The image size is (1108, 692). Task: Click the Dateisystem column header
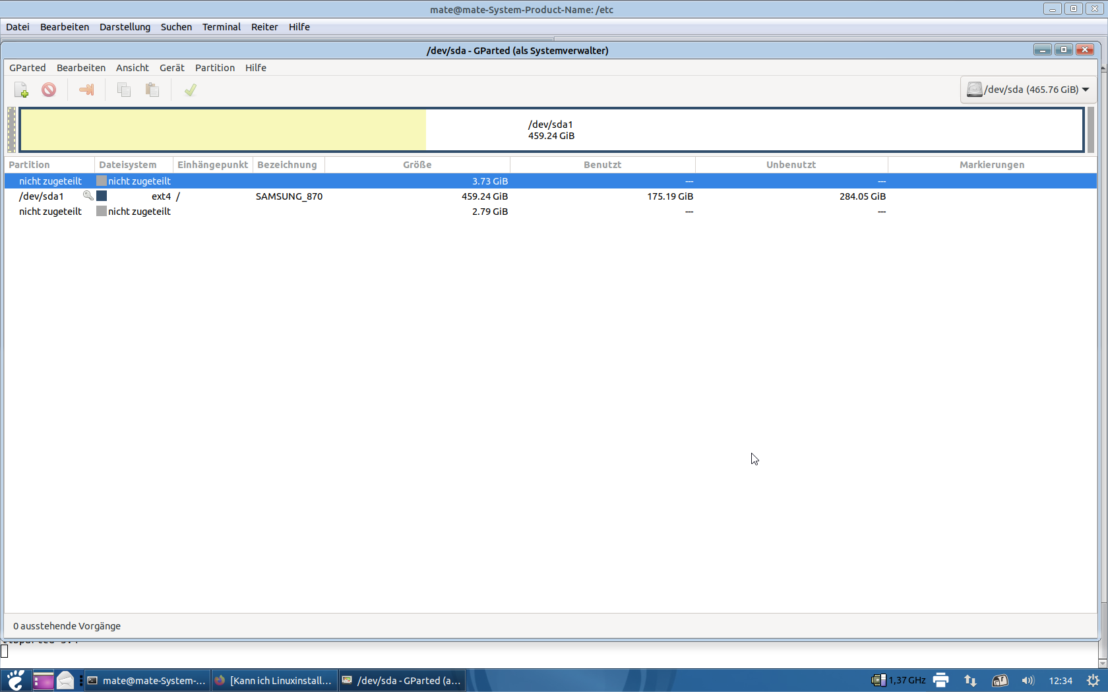[134, 165]
